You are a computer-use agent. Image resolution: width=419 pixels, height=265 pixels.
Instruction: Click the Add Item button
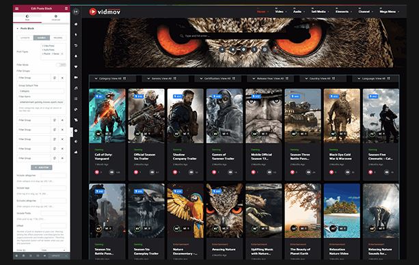point(42,167)
